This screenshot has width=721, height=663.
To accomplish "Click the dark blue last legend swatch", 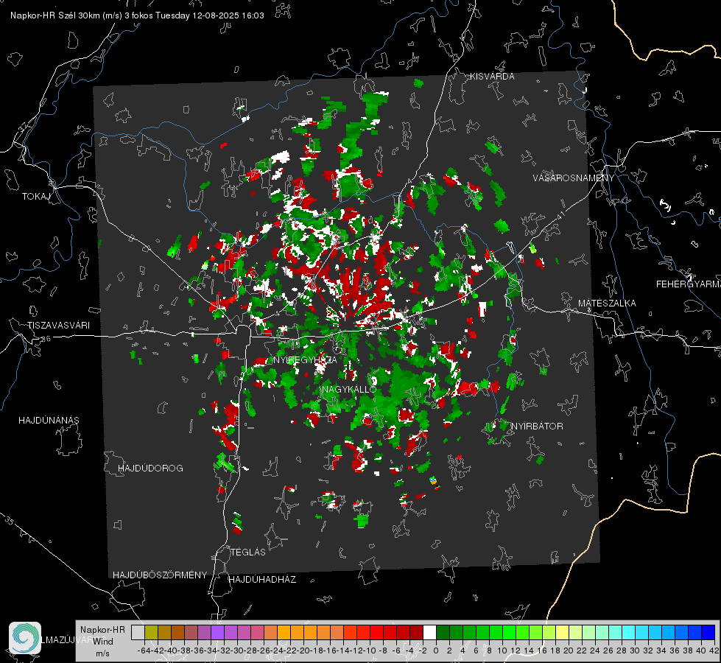I will click(708, 632).
